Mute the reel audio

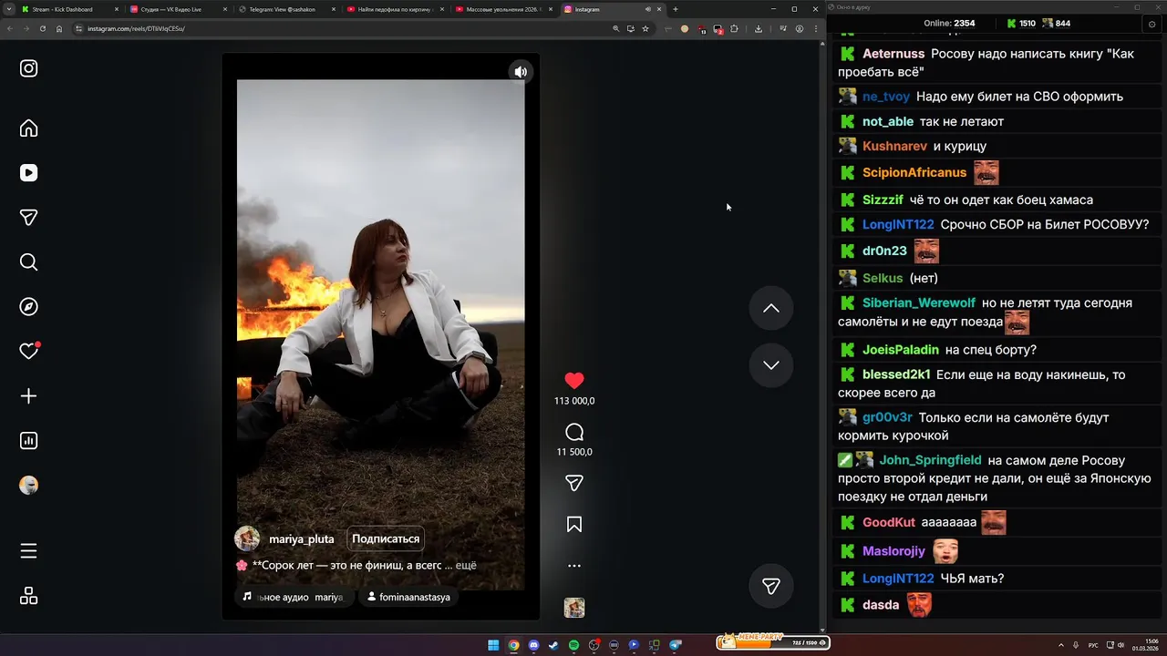[521, 72]
